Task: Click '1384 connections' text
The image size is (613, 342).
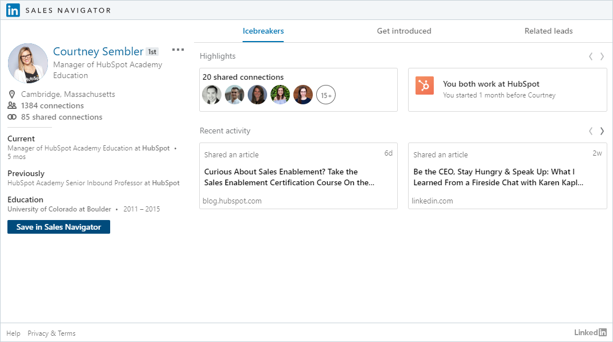Action: 53,105
